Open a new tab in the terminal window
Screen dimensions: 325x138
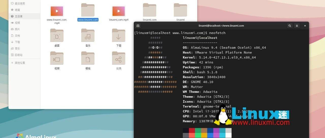[x=138, y=26]
